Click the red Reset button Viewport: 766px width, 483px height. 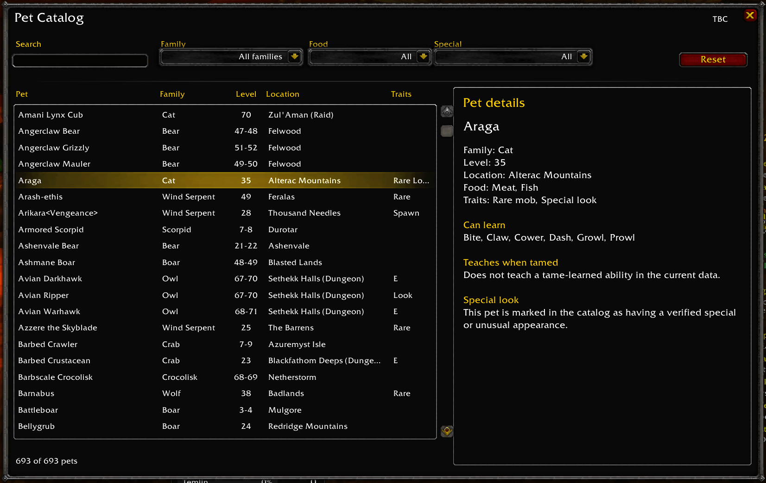(713, 59)
